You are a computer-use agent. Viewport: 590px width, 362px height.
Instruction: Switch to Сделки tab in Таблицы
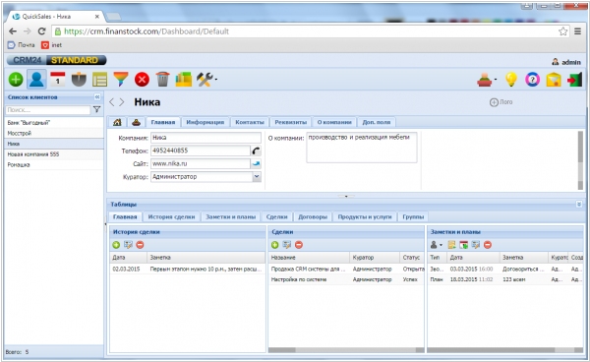click(276, 216)
